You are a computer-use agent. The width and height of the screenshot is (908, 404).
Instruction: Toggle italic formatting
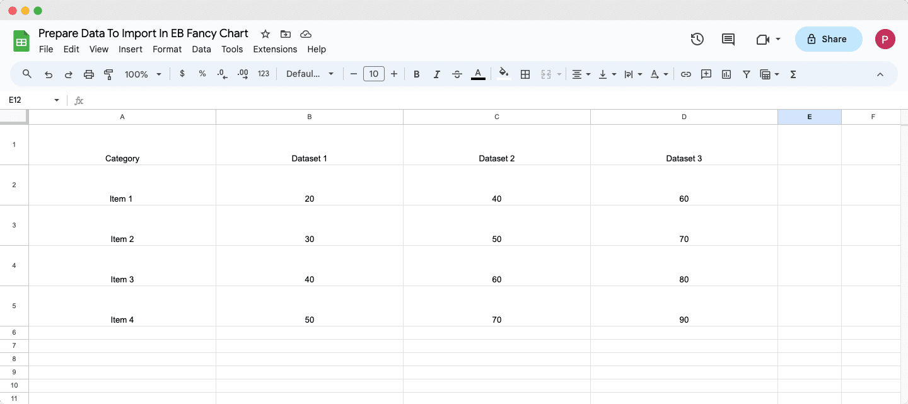436,74
